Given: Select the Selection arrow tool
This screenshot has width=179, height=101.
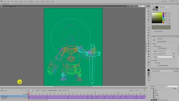Looking at the screenshot, I should tap(149, 6).
